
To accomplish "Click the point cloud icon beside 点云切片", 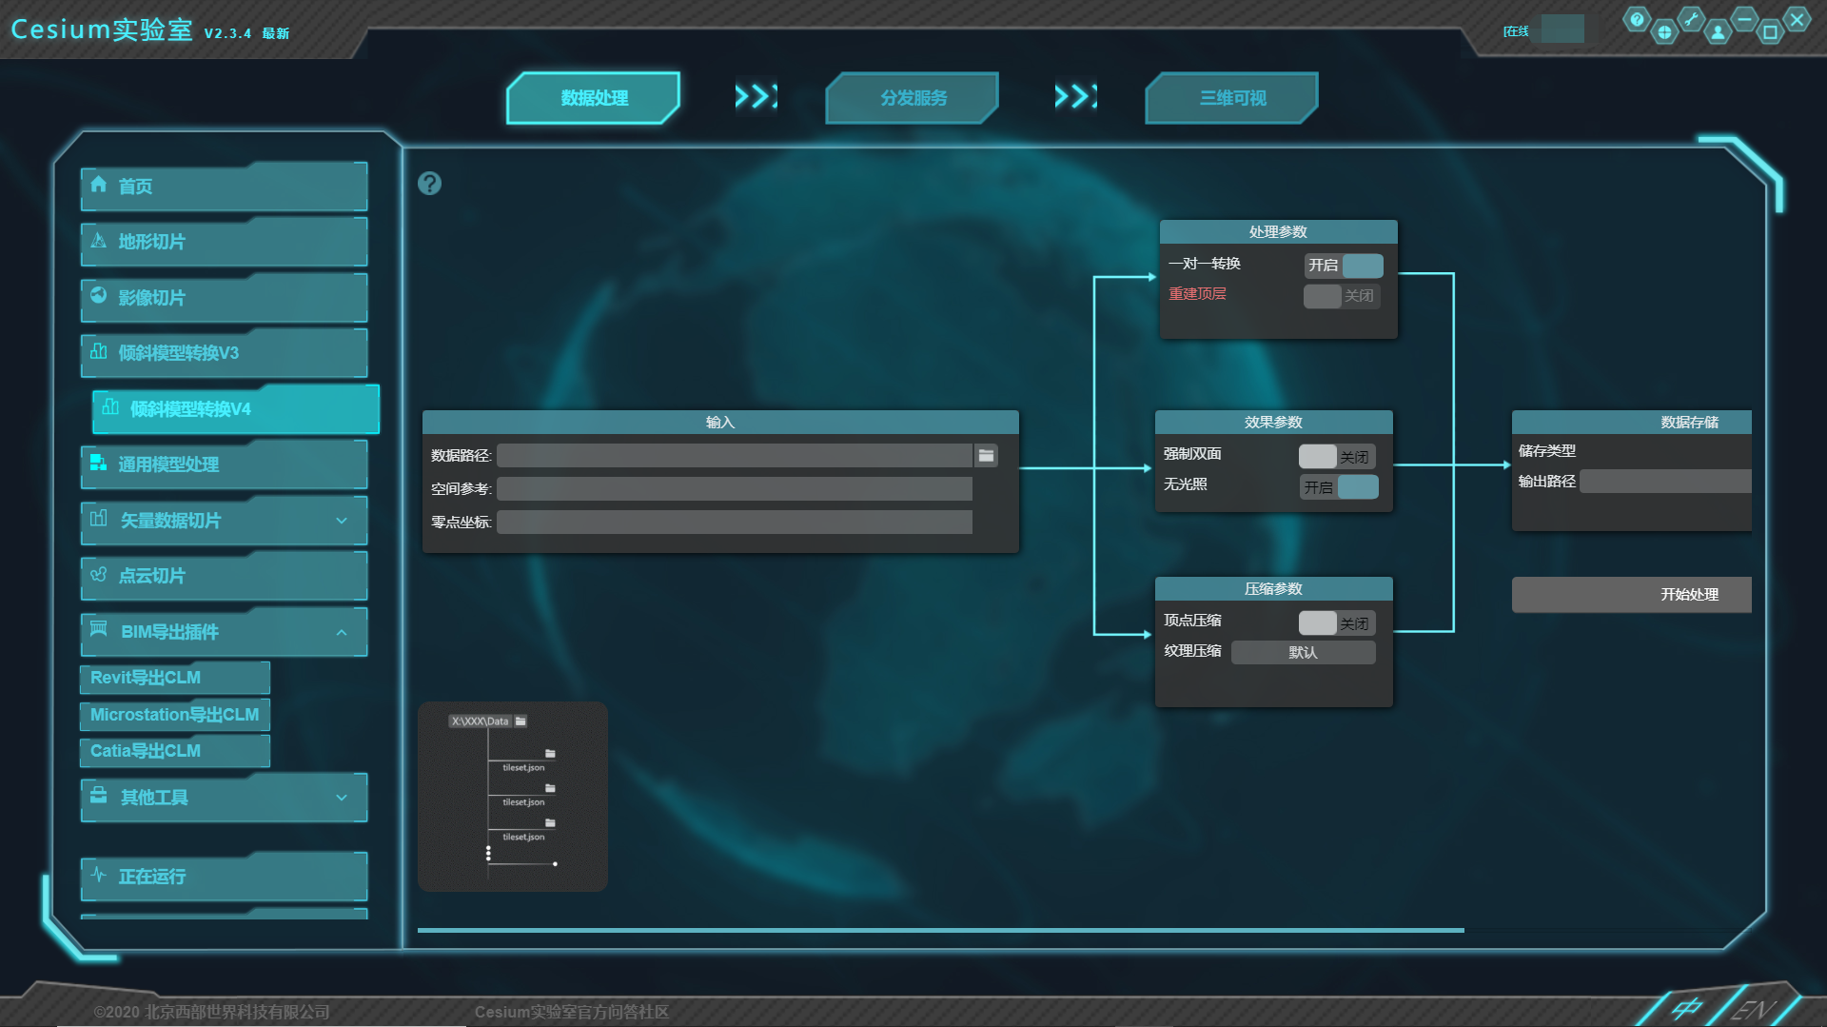I will [98, 574].
